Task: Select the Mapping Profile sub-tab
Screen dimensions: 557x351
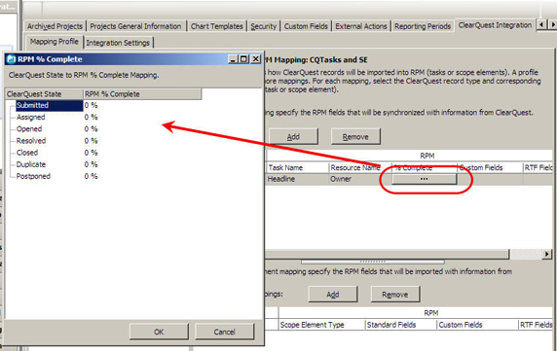Action: (54, 42)
